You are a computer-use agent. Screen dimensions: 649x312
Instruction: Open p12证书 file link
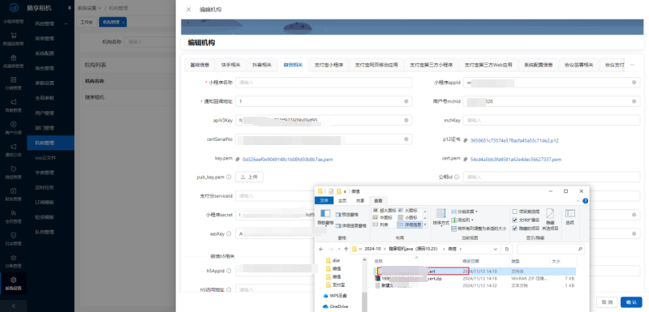pos(515,140)
